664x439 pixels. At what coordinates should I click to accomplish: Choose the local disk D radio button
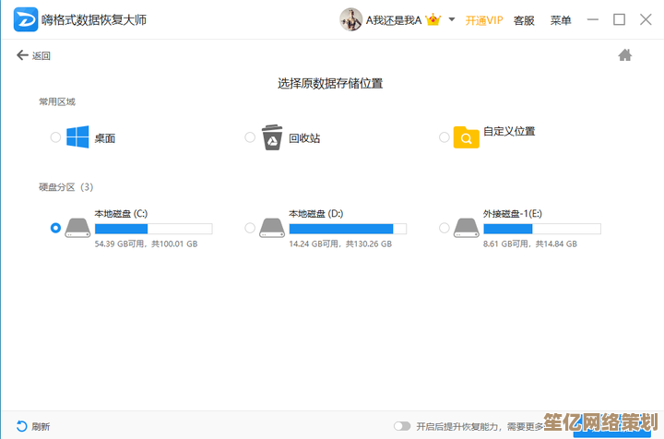point(250,228)
